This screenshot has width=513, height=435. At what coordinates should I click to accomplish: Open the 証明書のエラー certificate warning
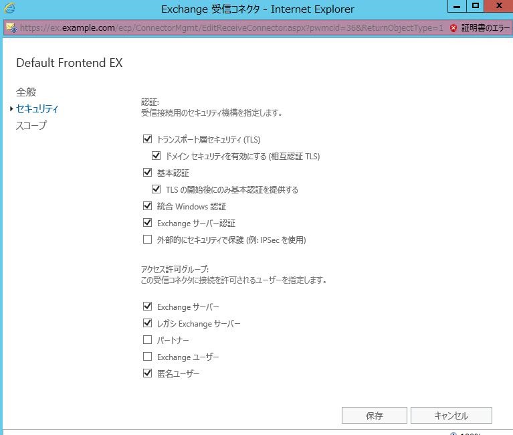[x=485, y=28]
